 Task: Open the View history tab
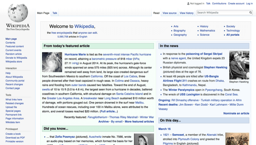[x=187, y=13]
